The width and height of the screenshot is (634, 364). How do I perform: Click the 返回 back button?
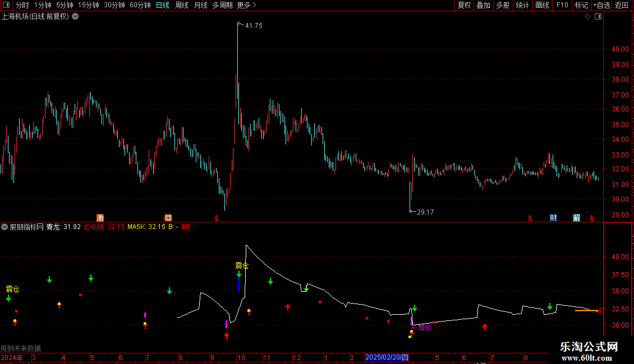pyautogui.click(x=622, y=5)
